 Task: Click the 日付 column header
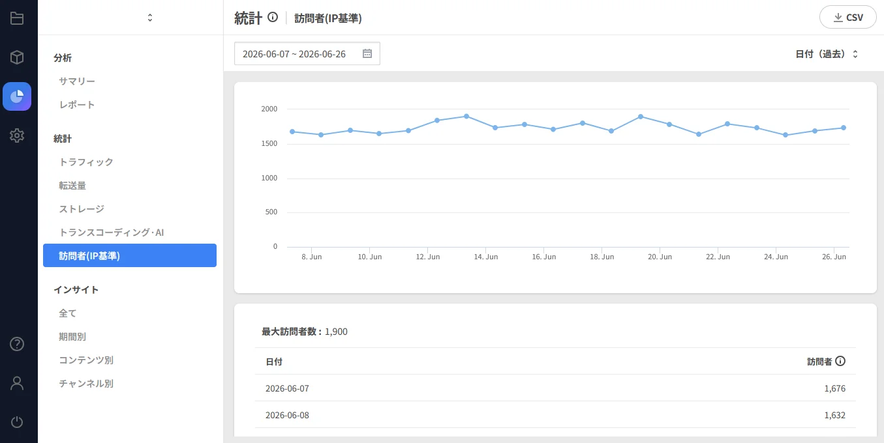pyautogui.click(x=274, y=362)
